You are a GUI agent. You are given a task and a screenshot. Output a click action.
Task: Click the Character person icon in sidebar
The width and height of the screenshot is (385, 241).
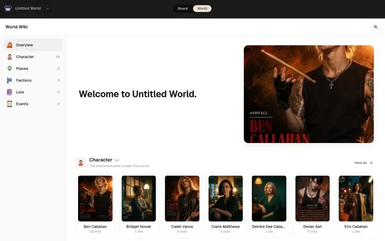[10, 57]
